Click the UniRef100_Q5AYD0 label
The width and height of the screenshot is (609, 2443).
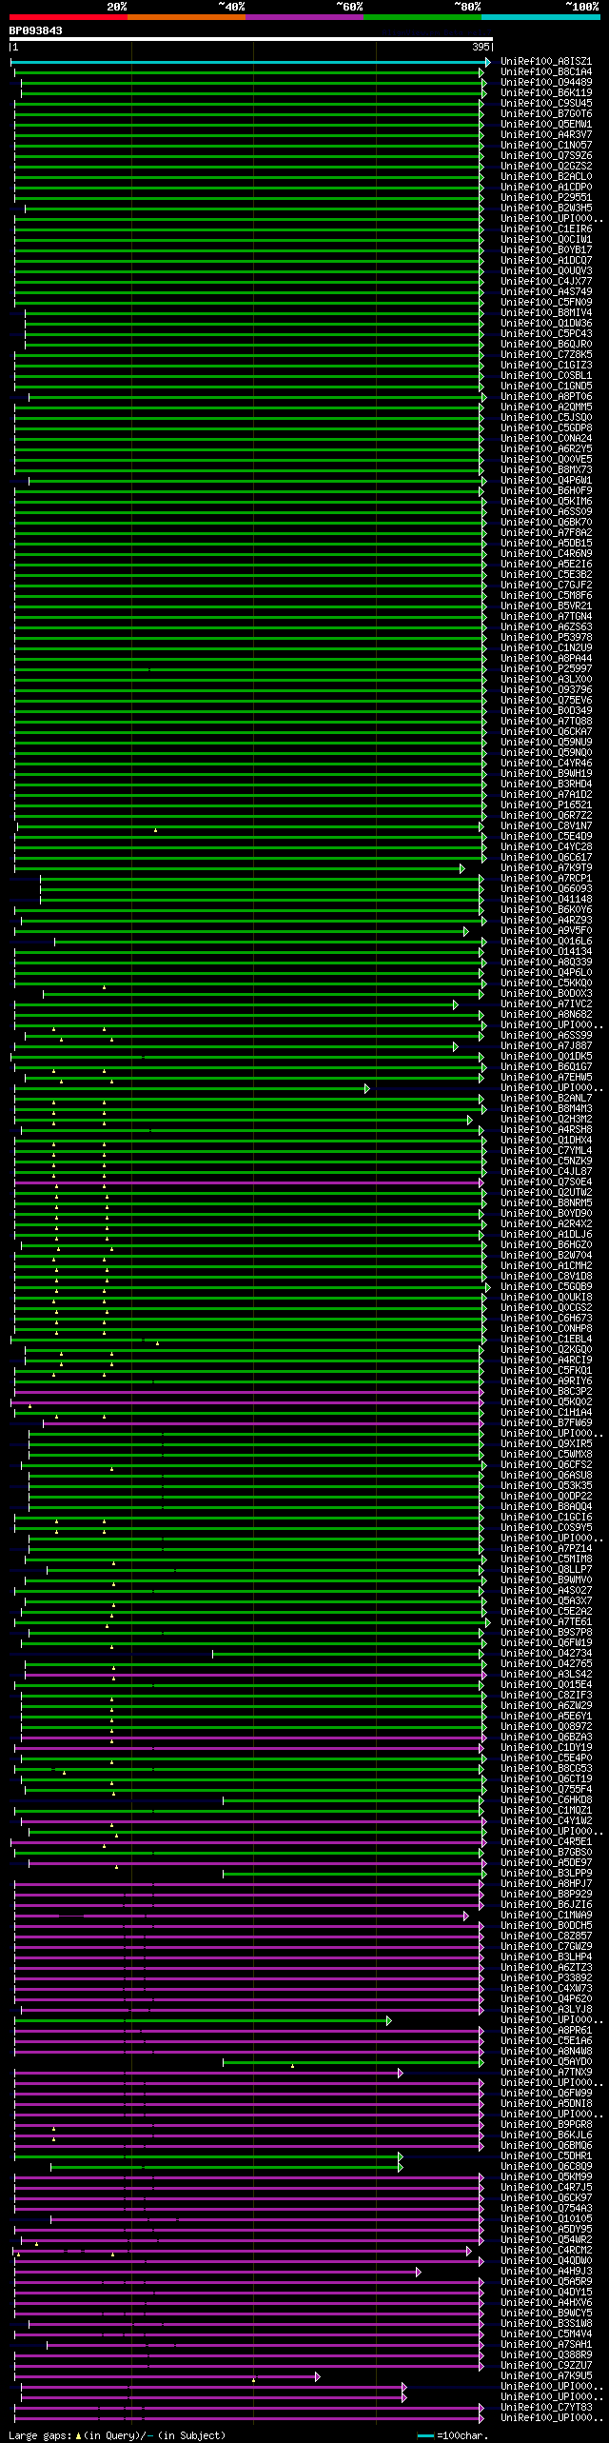click(x=546, y=2062)
